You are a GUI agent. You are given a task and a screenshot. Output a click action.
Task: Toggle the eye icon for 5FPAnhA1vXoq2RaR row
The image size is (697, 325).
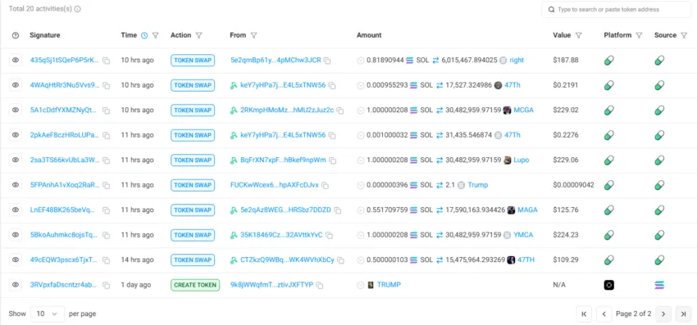16,185
